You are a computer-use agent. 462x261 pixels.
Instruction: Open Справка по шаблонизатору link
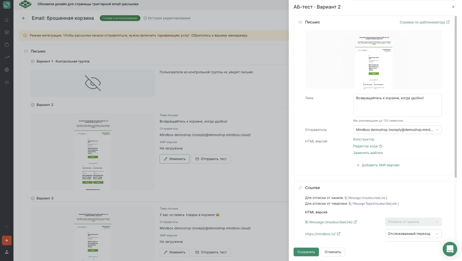click(x=424, y=22)
